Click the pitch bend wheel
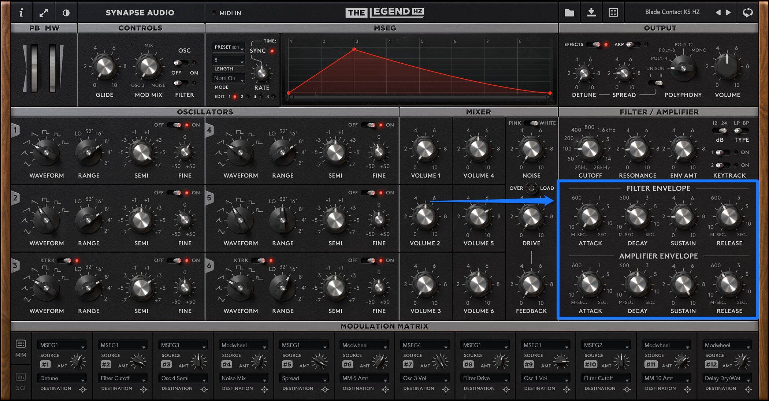The image size is (769, 401). tap(34, 68)
